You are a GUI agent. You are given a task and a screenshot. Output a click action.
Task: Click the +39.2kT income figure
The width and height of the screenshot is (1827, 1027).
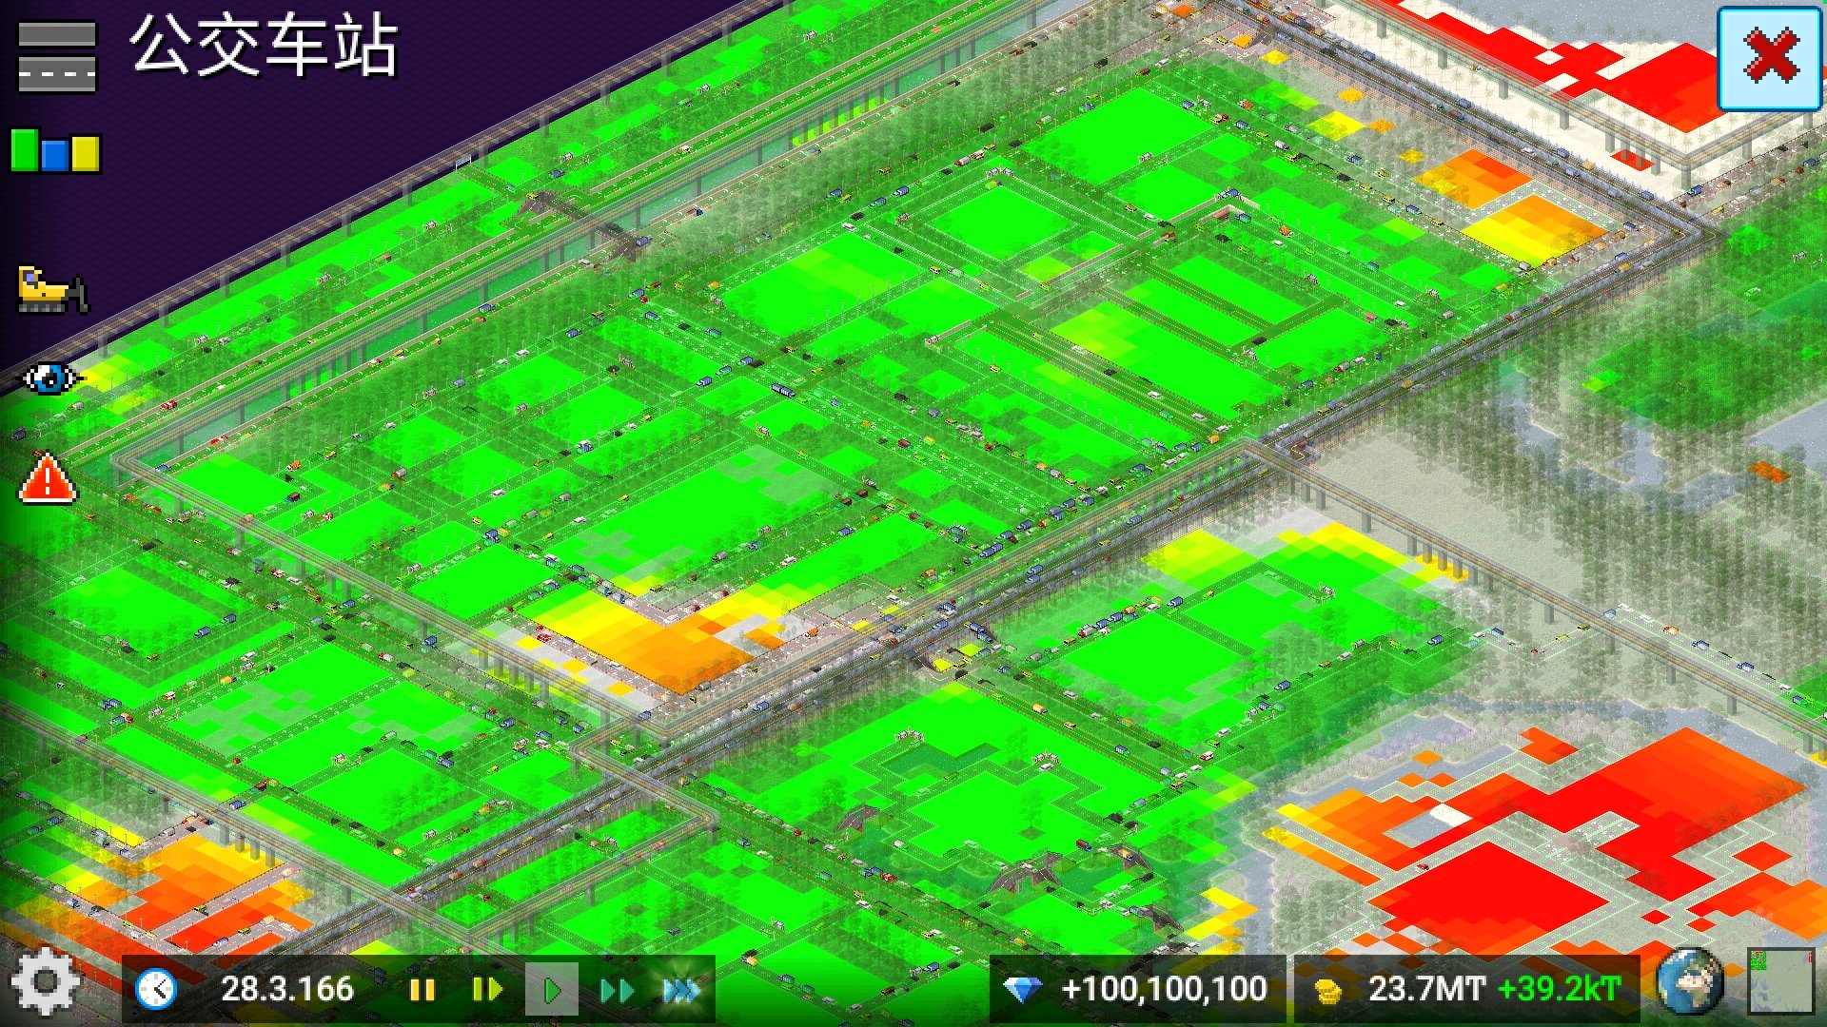(1559, 990)
